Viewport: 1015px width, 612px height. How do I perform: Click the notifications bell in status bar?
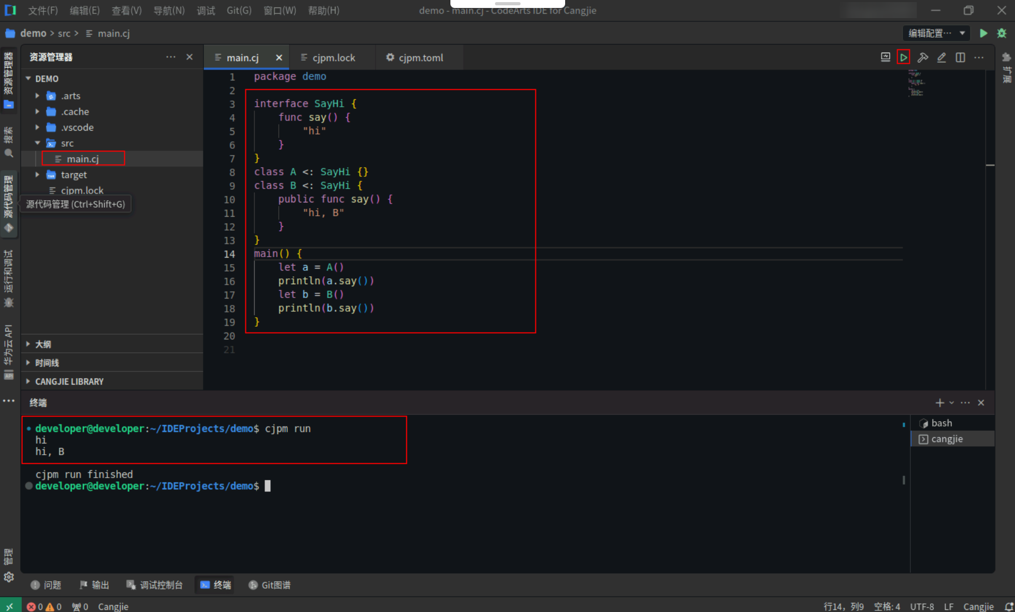pos(1009,606)
